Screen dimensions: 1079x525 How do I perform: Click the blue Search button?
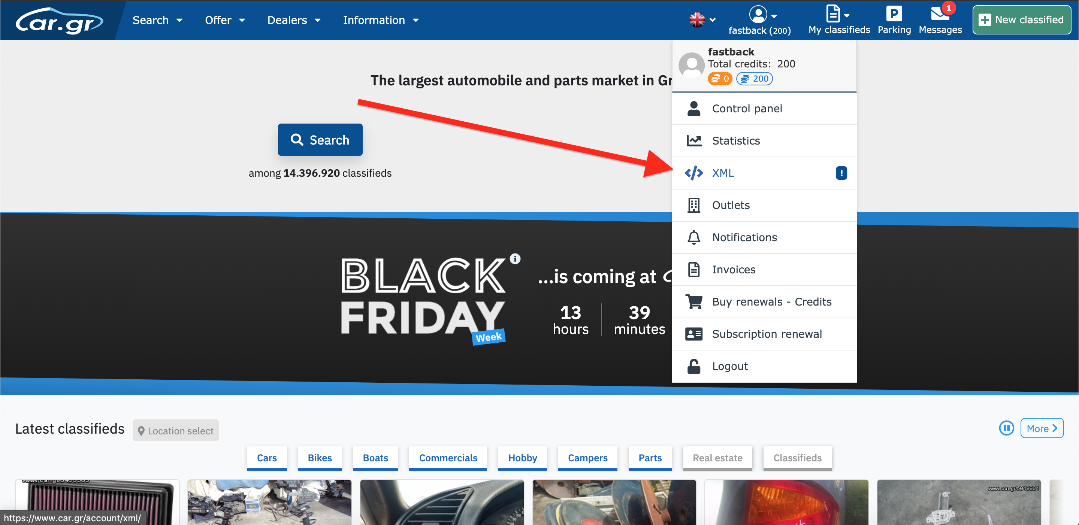point(320,140)
